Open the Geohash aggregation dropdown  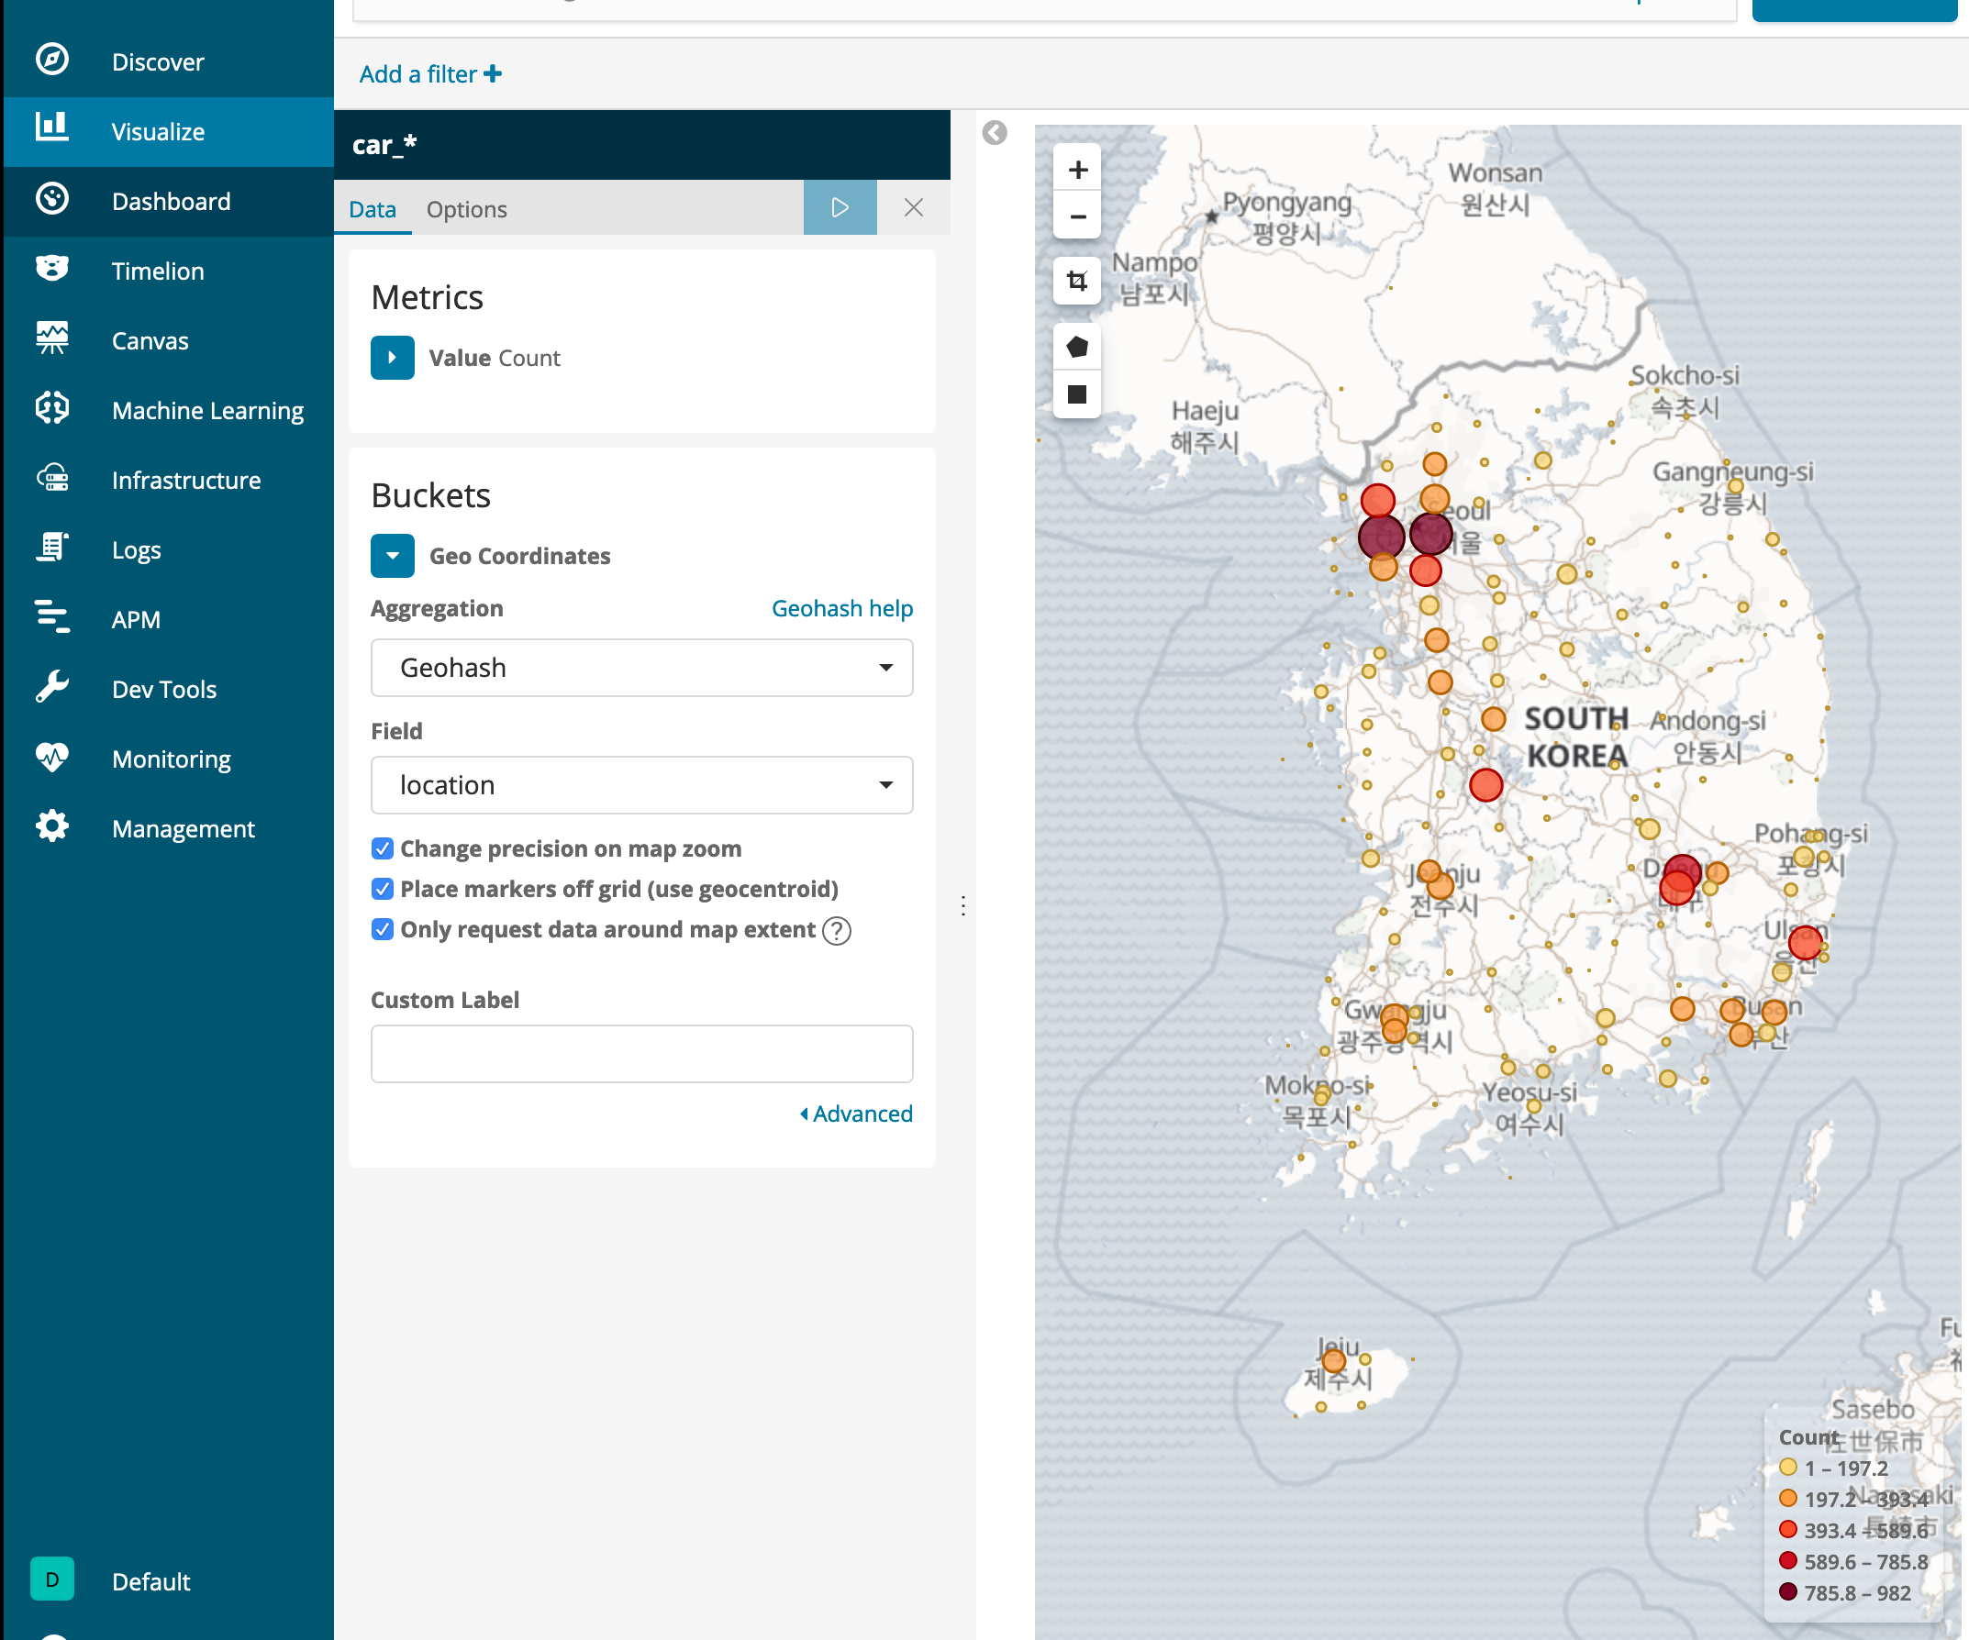click(x=641, y=667)
